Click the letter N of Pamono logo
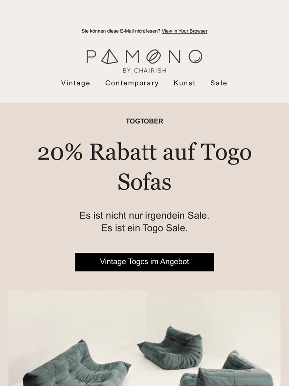The image size is (289, 386). point(174,57)
